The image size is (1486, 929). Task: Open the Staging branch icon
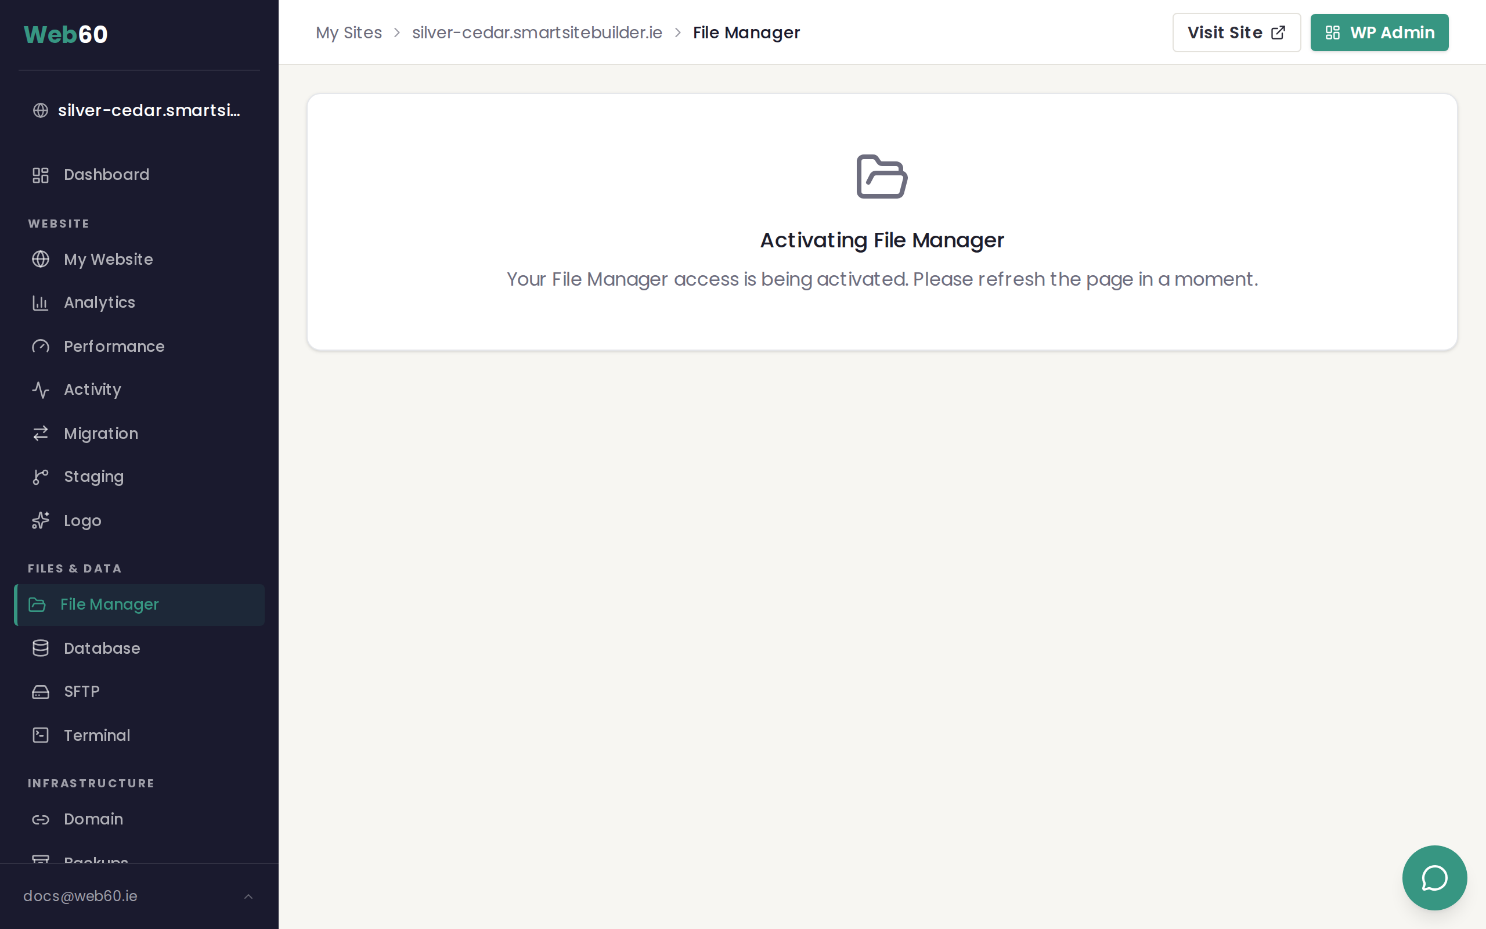point(41,477)
